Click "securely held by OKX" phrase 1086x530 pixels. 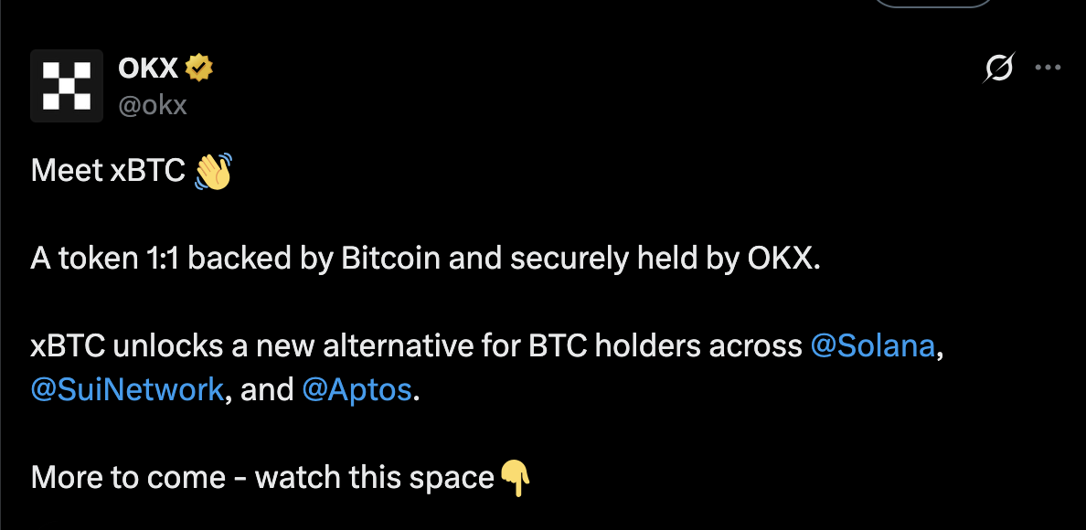665,260
